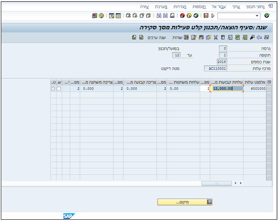Viewport: 279px width, 221px height.
Task: Click the שנה ערכים toolbar button
Action: tap(157, 37)
